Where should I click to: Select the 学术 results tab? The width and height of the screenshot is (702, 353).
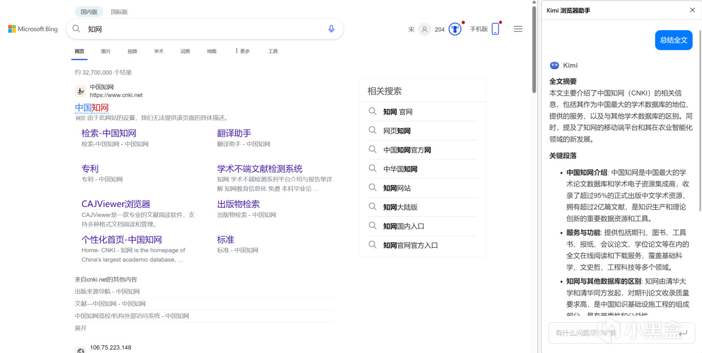158,51
